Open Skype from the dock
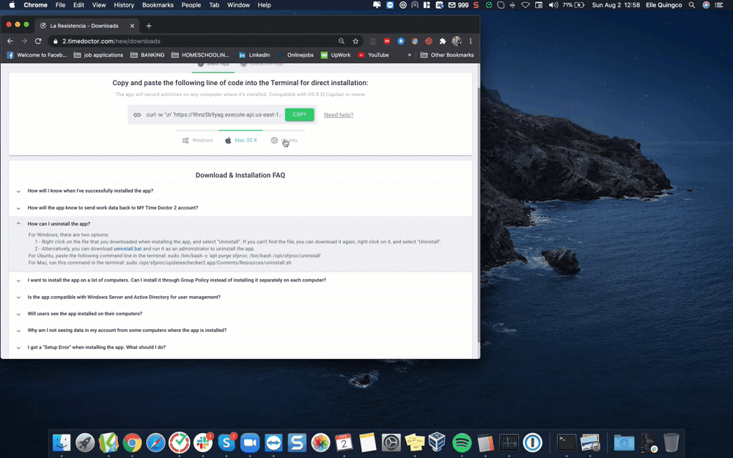 (226, 442)
